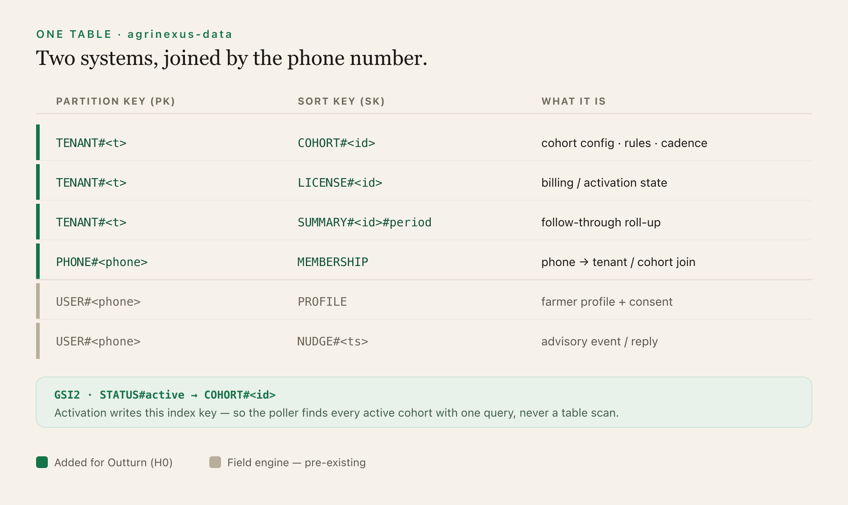The height and width of the screenshot is (505, 848).
Task: Select the COHORT#<id> sort key cell
Action: pos(336,143)
